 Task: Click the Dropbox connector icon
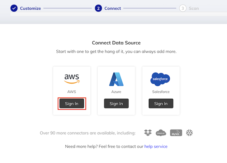click(x=148, y=133)
